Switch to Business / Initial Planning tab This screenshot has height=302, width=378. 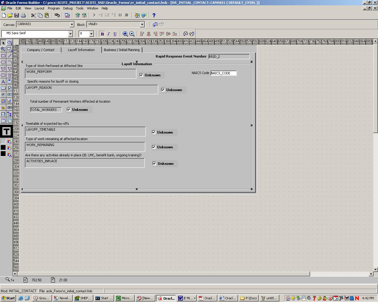(122, 50)
